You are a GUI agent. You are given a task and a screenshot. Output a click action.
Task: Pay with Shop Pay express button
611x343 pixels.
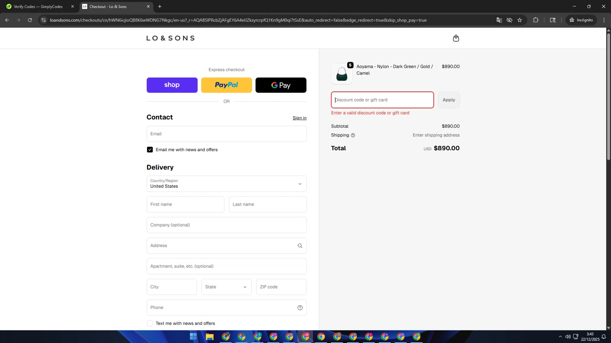[x=172, y=85]
